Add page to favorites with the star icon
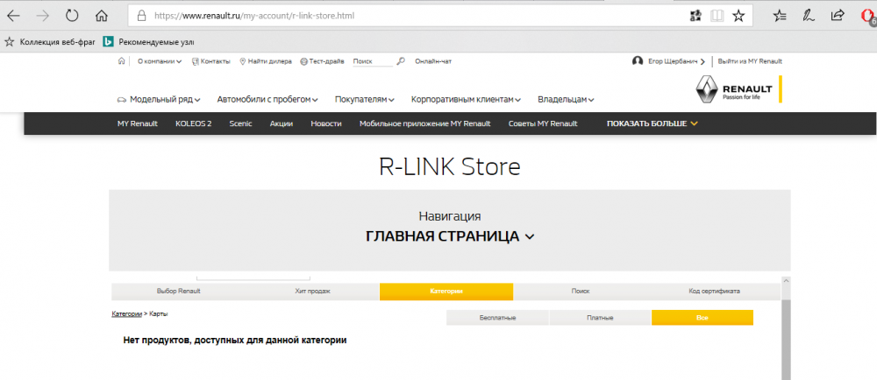The height and width of the screenshot is (380, 877). coord(738,16)
